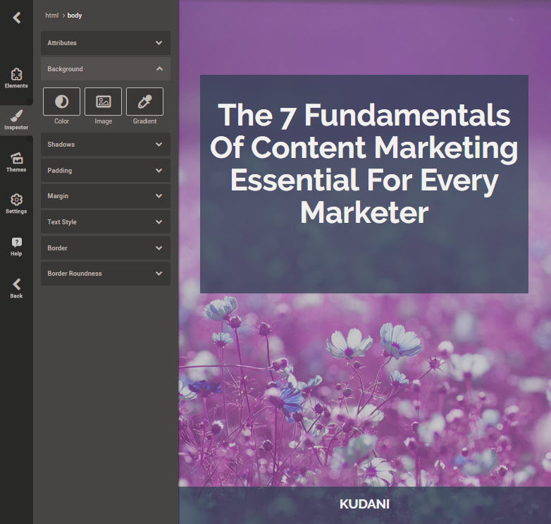Image resolution: width=551 pixels, height=524 pixels.
Task: Expand the Margin section
Action: (x=106, y=196)
